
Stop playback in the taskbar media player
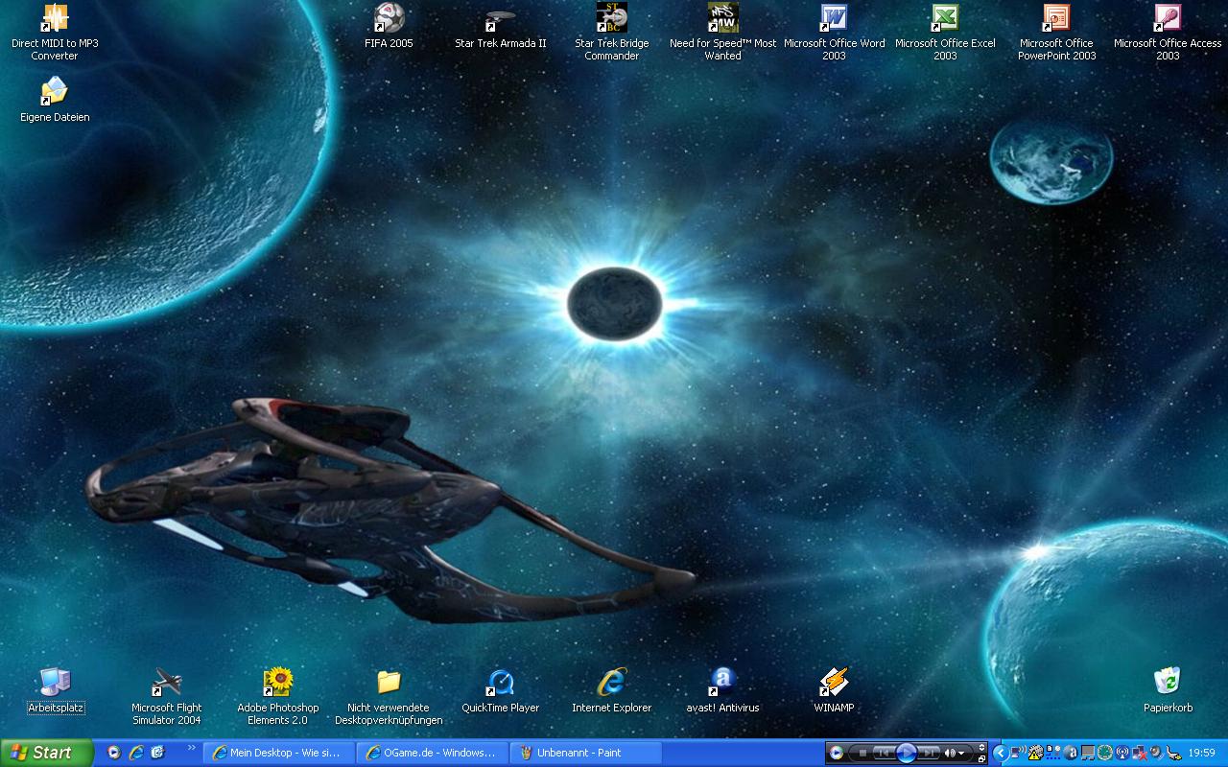(862, 754)
